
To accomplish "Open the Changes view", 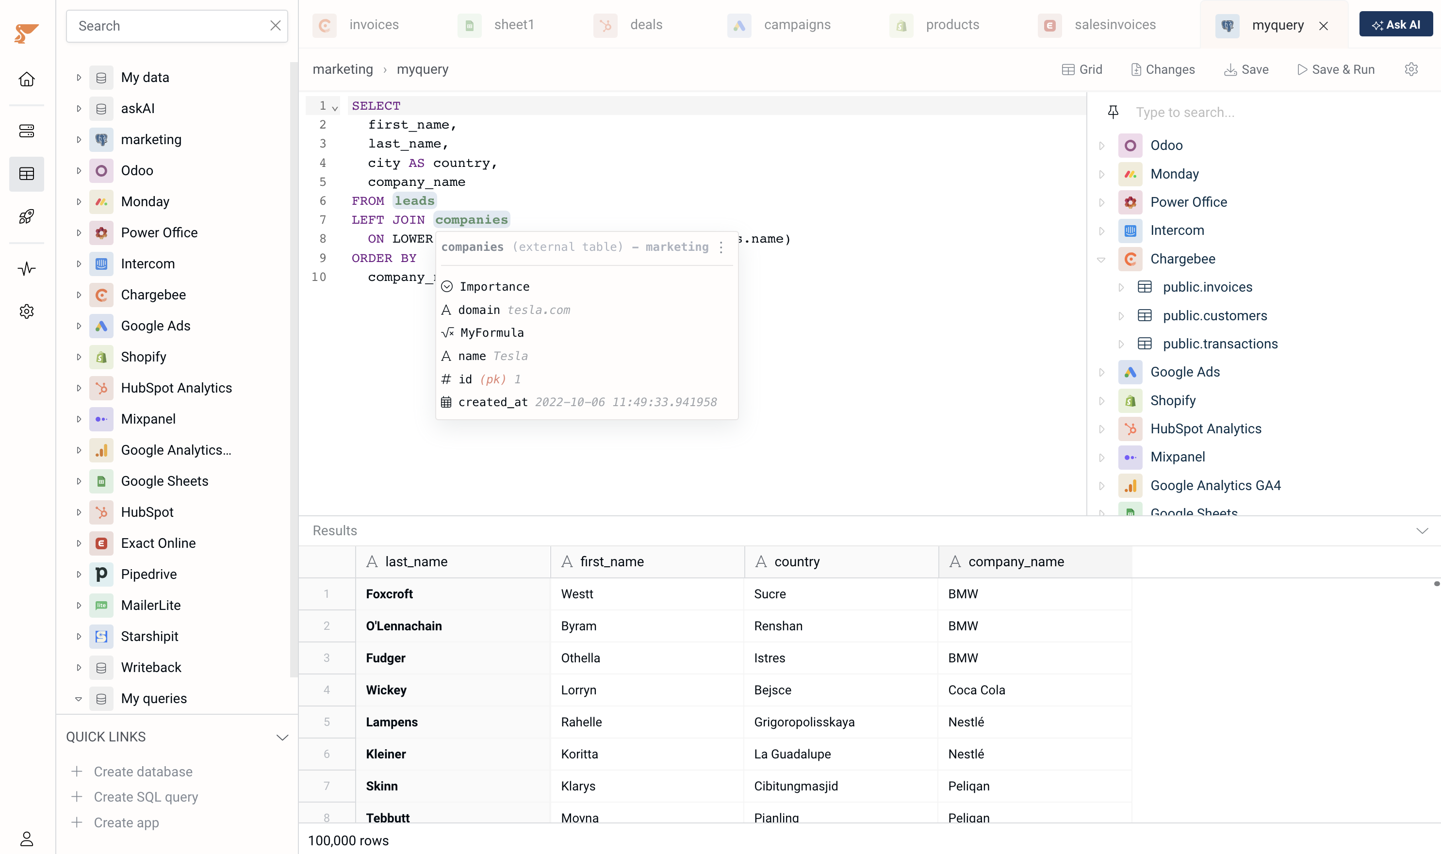I will [1163, 69].
